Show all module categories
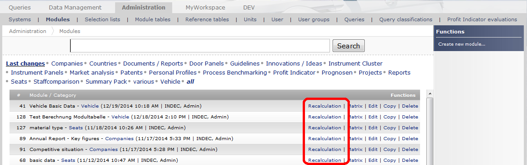 point(190,81)
